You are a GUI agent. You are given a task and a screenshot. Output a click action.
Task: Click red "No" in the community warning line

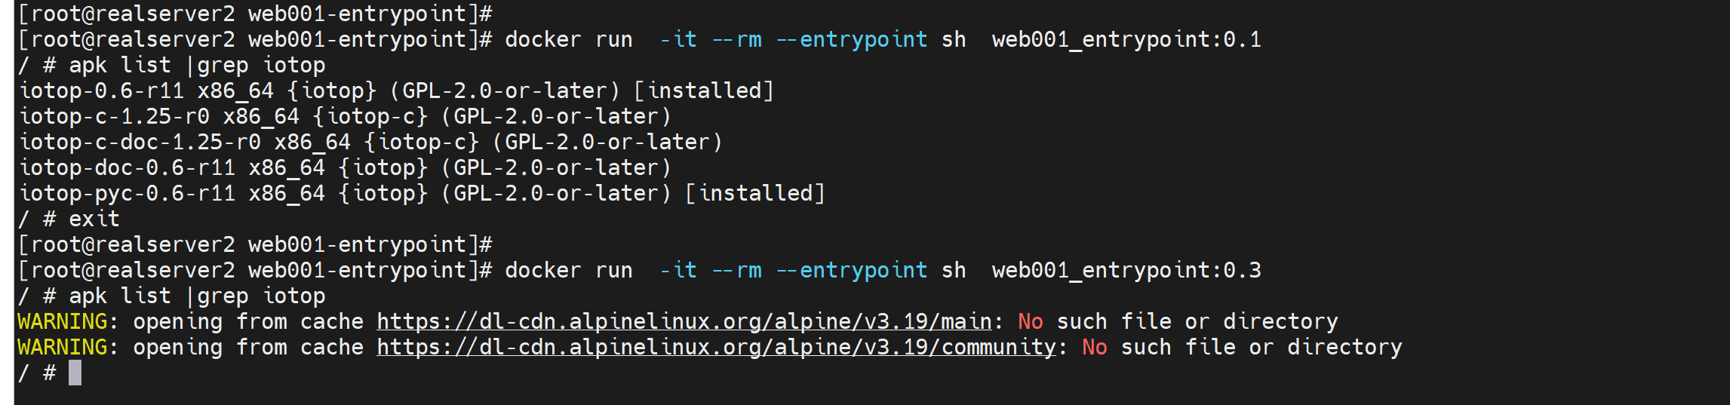coord(1094,348)
